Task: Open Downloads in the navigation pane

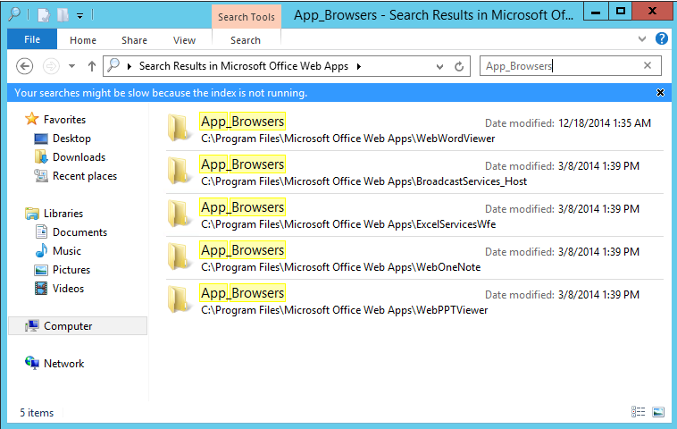Action: [79, 156]
